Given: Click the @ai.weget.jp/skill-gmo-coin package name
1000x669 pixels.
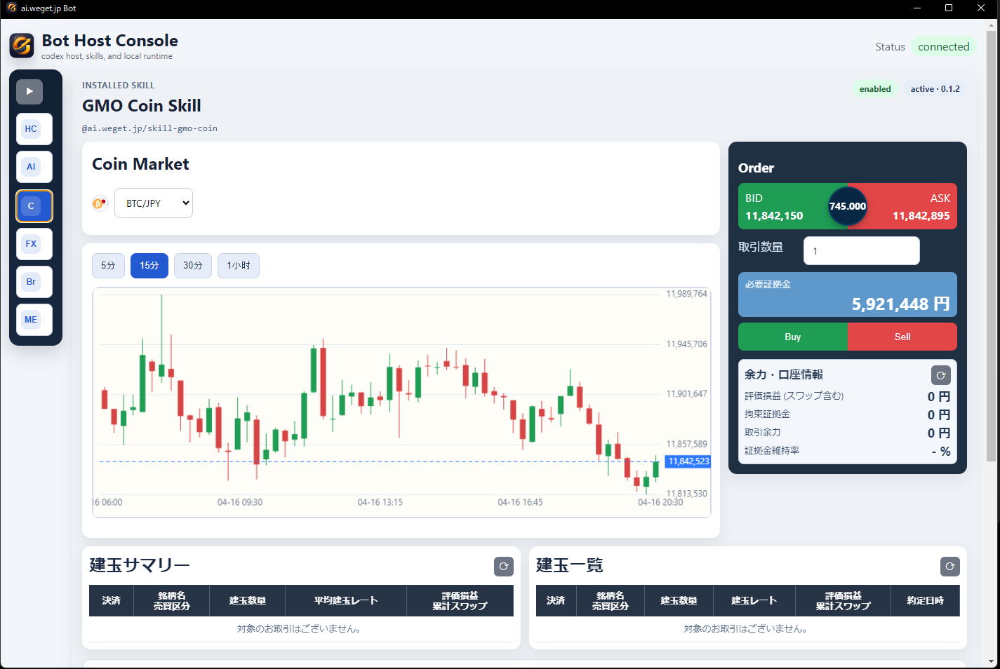Looking at the screenshot, I should click(149, 128).
